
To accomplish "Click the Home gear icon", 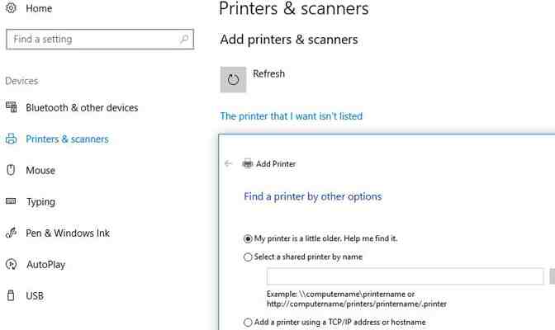I will tap(12, 8).
